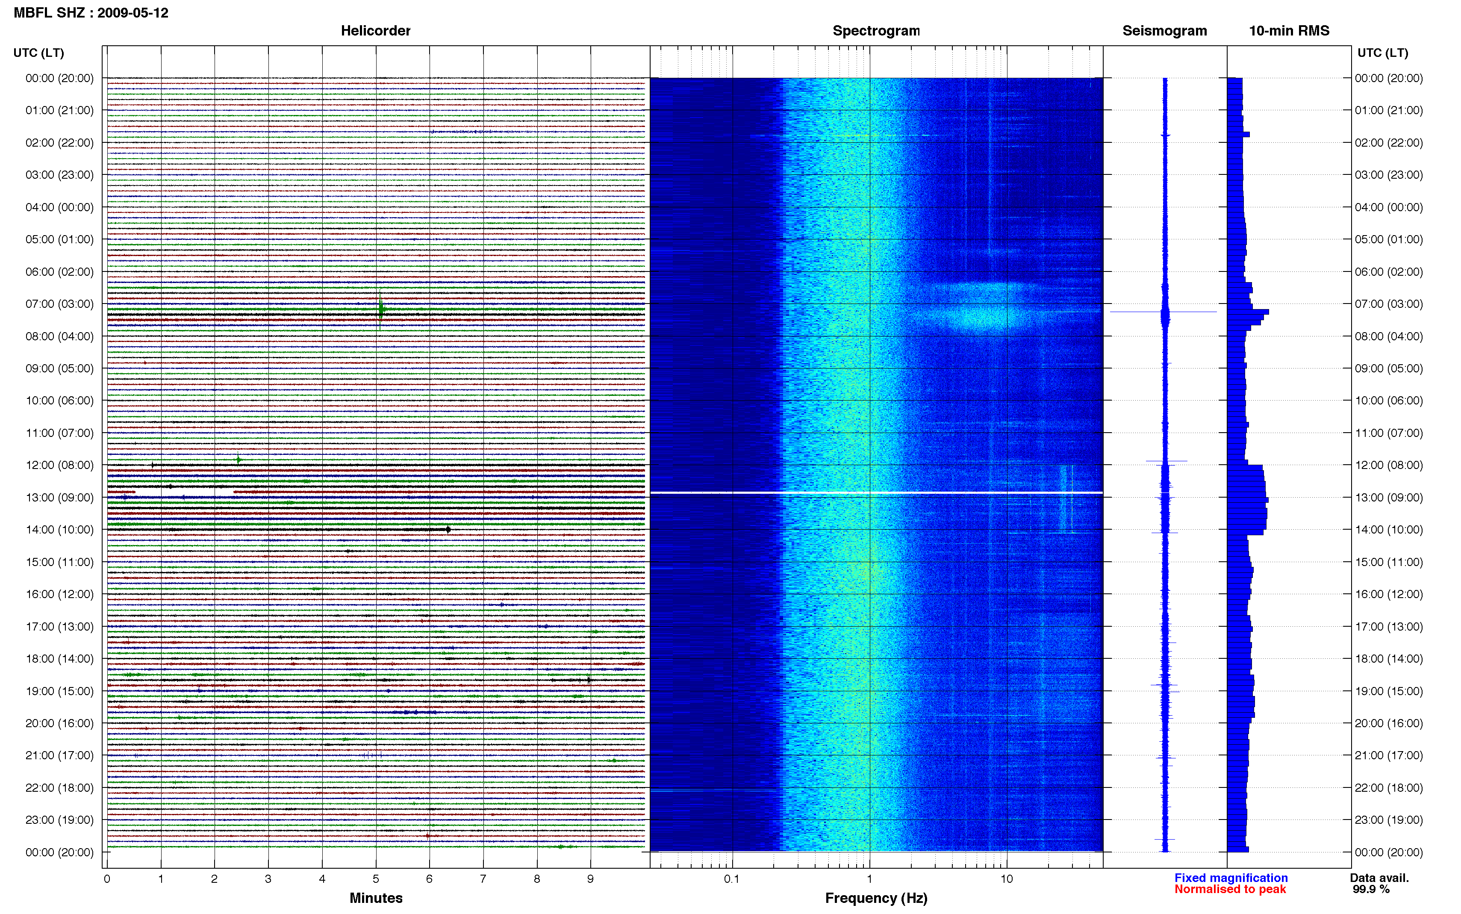Click minutes tick label '3'
Image resolution: width=1461 pixels, height=914 pixels.
click(268, 879)
